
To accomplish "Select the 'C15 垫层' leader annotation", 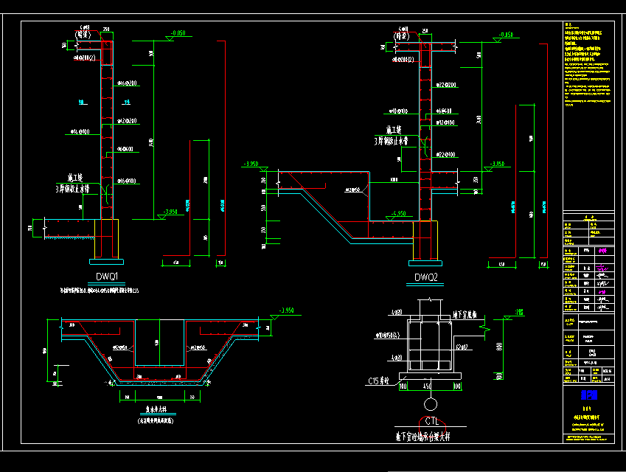I will click(378, 381).
